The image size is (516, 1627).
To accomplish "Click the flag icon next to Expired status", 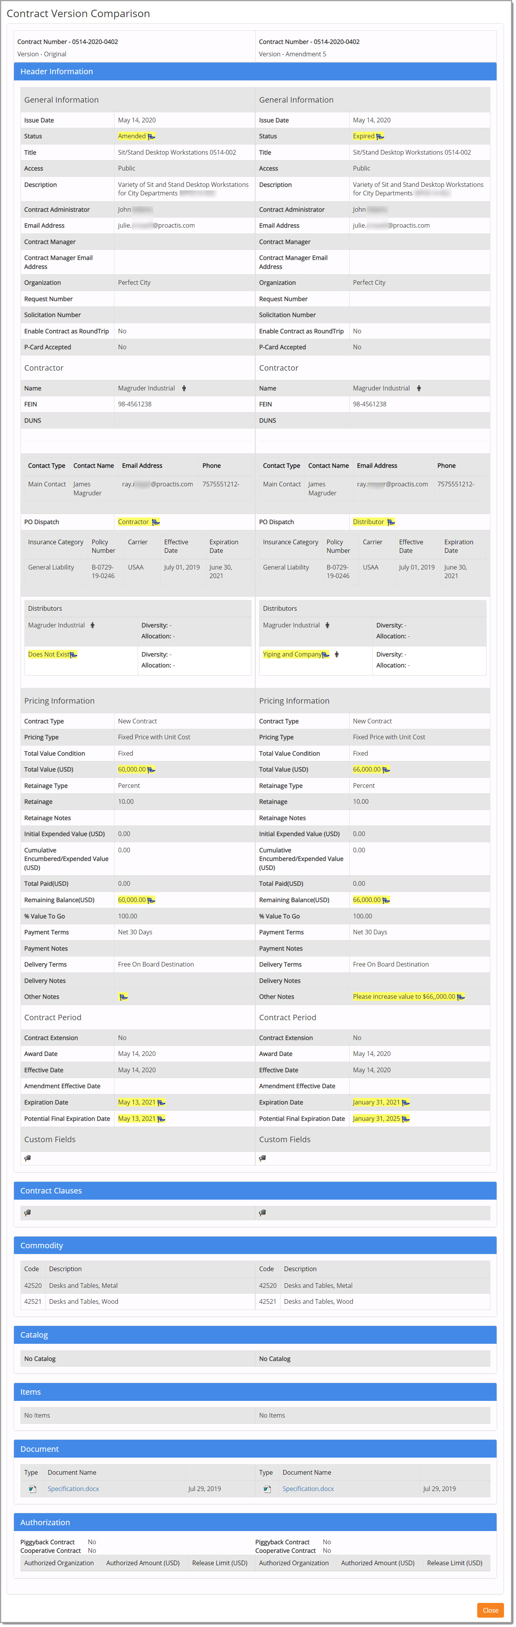I will click(x=380, y=136).
